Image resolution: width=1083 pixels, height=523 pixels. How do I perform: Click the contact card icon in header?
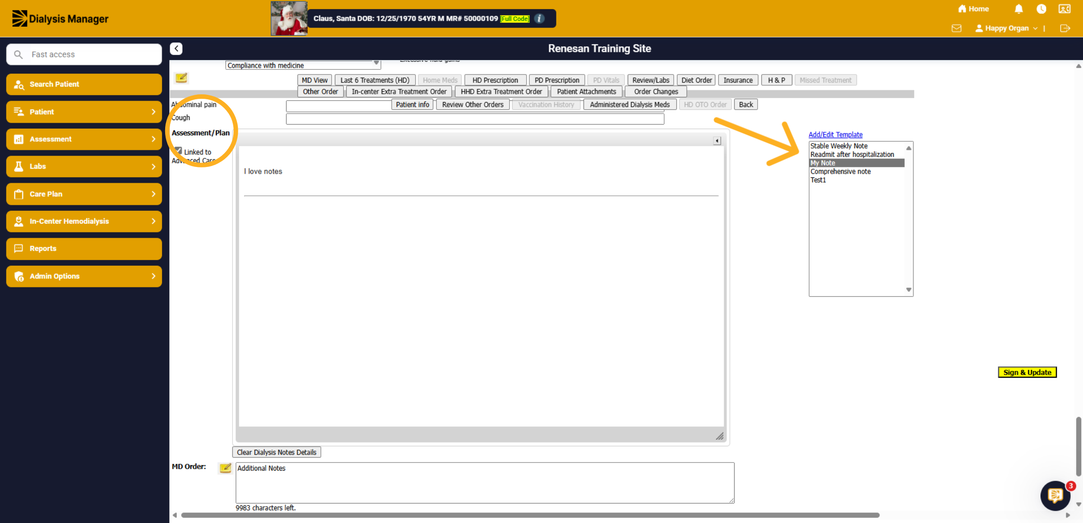(x=1064, y=9)
